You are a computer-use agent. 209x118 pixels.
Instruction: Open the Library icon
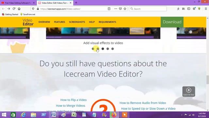(184, 9)
